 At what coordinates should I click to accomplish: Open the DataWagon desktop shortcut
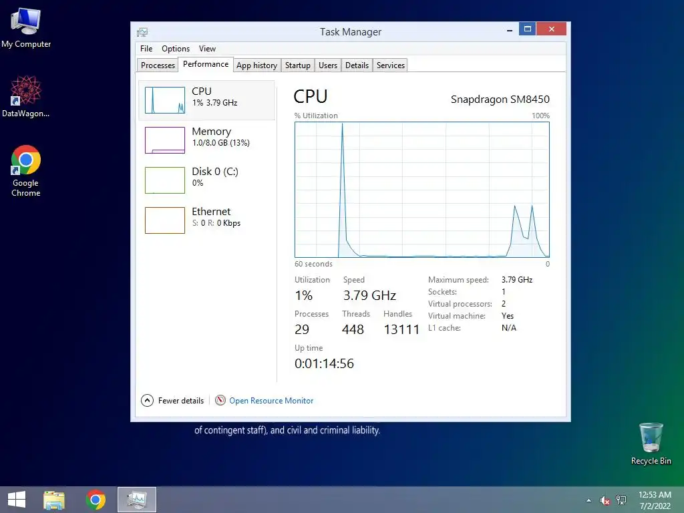pos(26,96)
